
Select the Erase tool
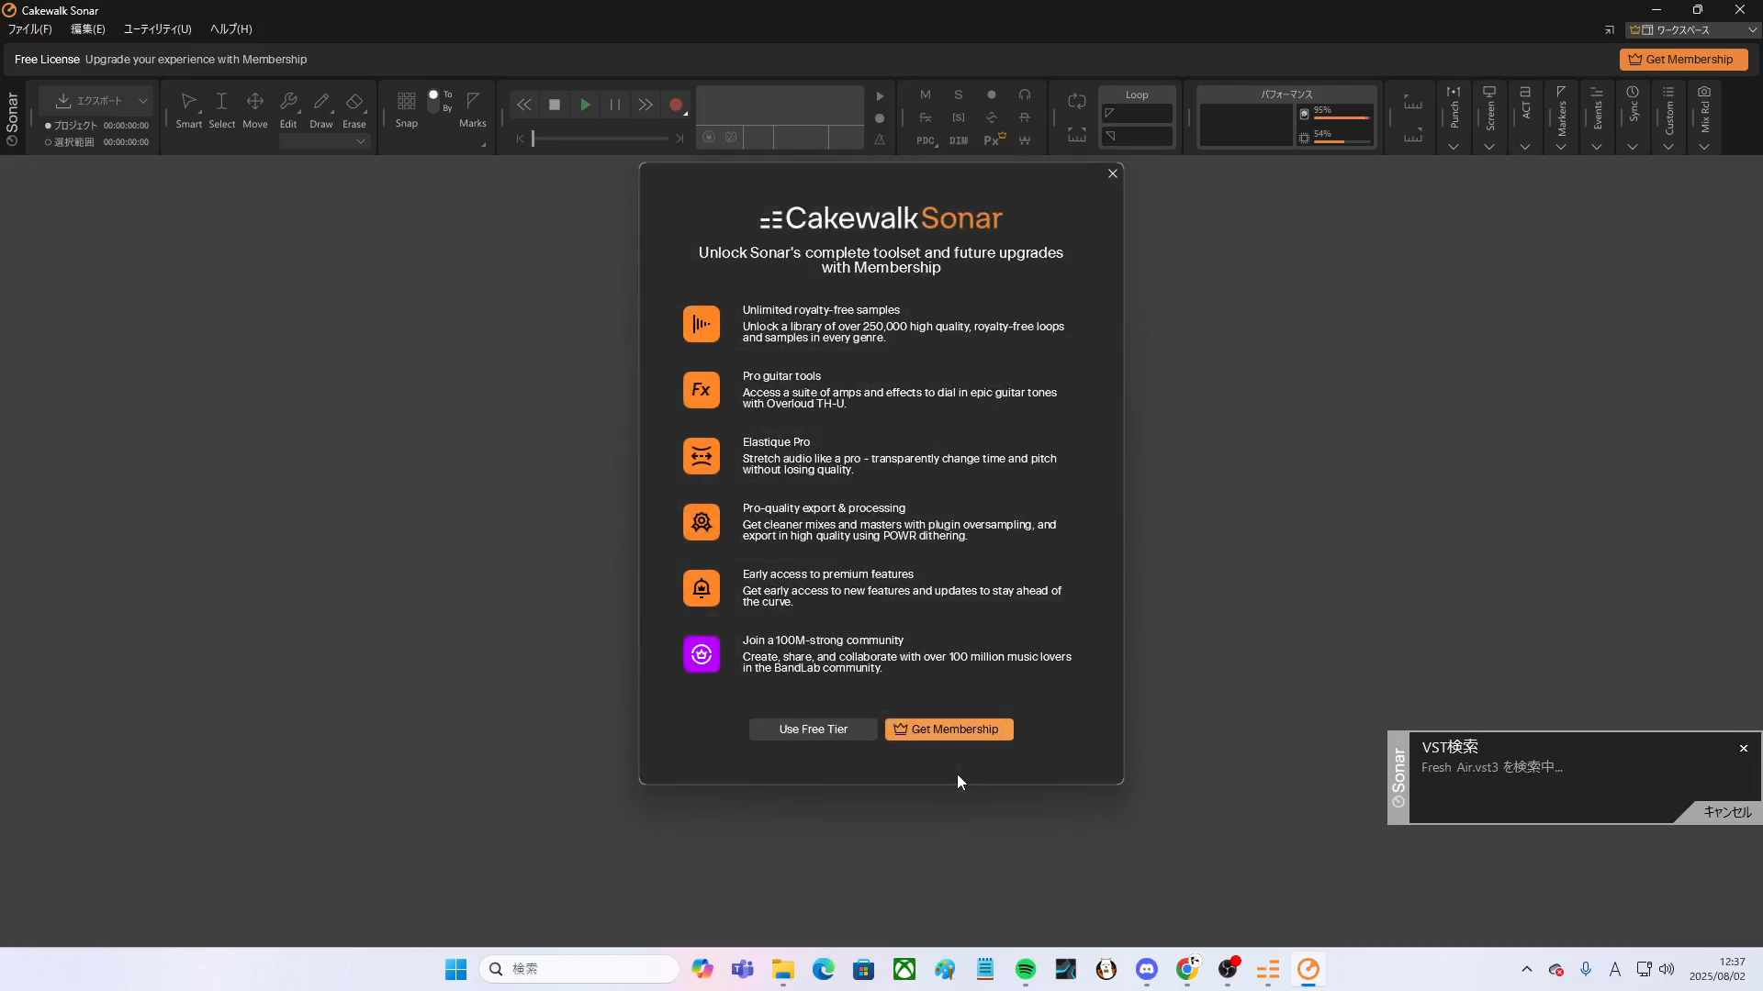coord(354,109)
